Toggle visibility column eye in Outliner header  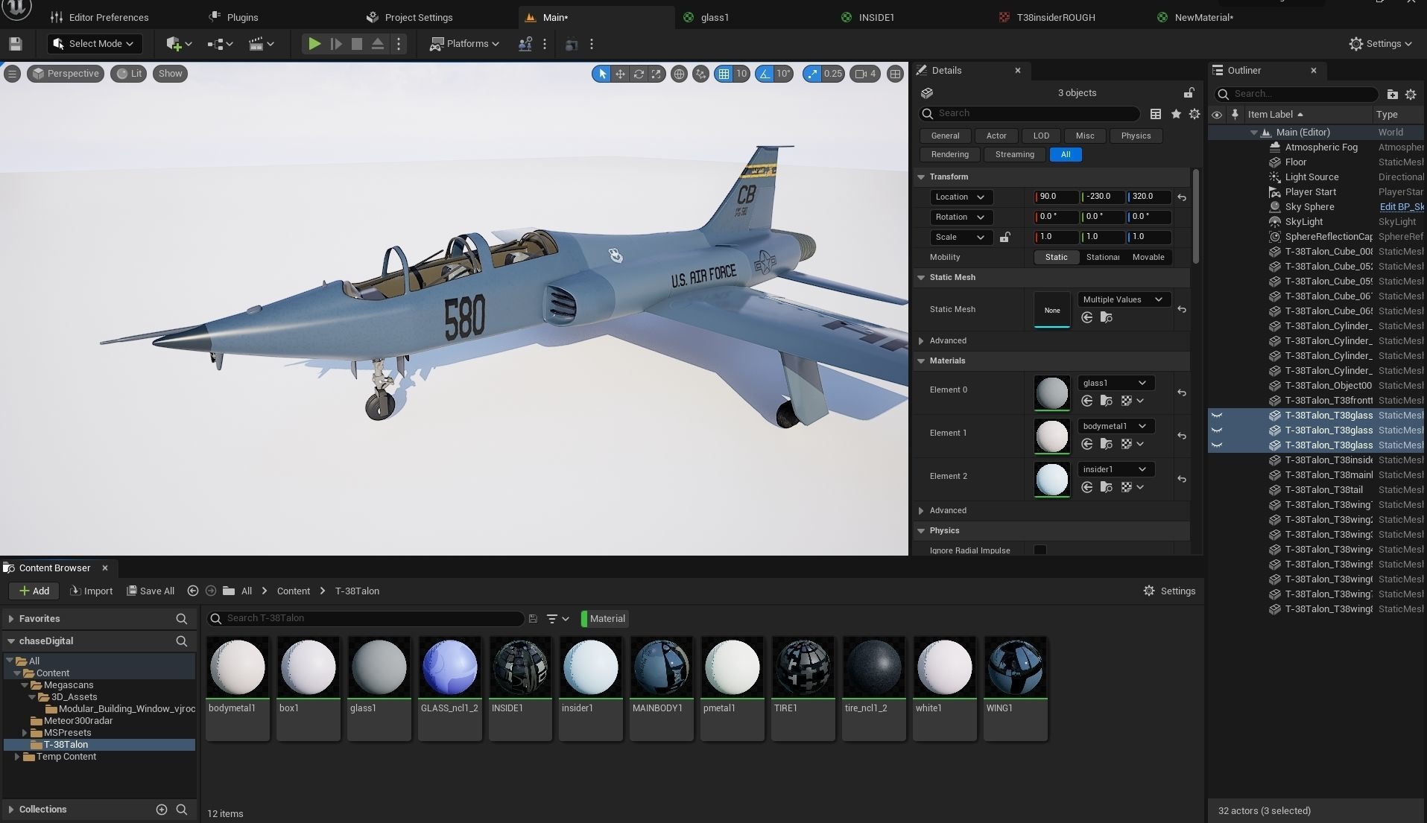(x=1217, y=115)
